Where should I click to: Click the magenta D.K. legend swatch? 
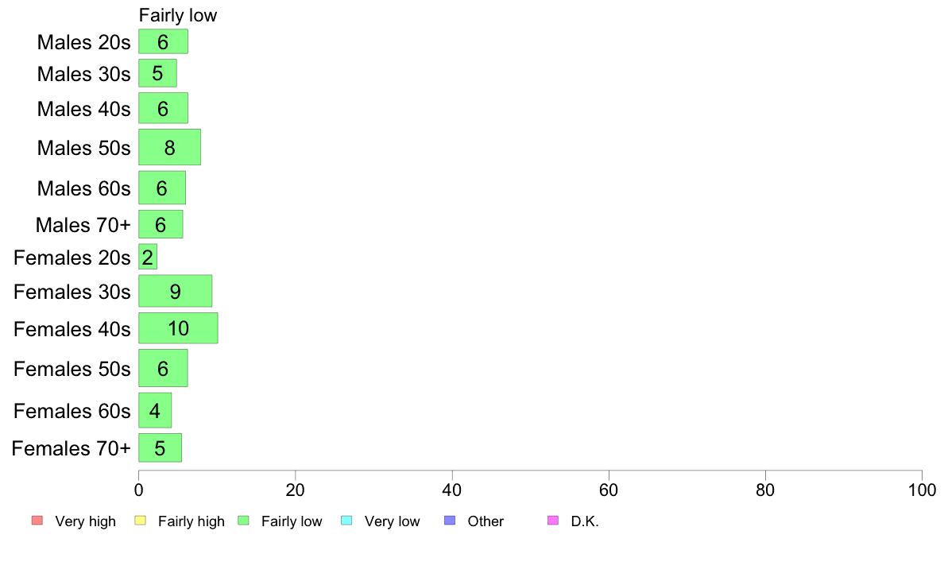pyautogui.click(x=553, y=521)
